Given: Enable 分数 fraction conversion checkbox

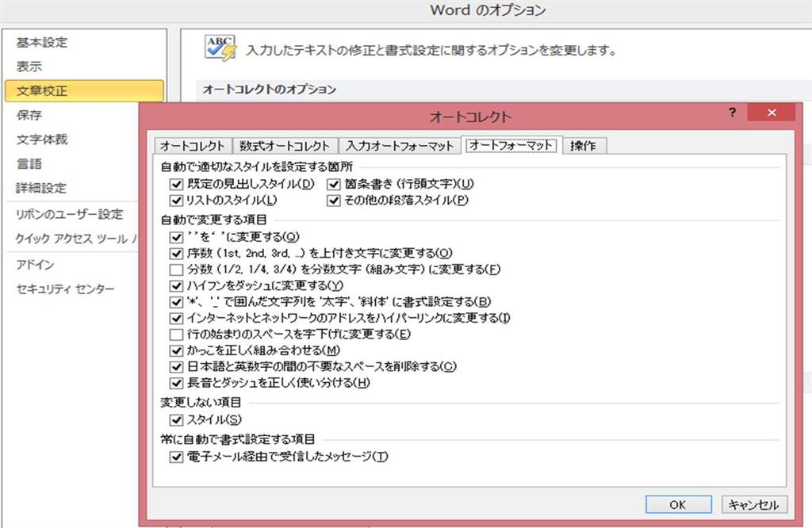Looking at the screenshot, I should pyautogui.click(x=176, y=269).
